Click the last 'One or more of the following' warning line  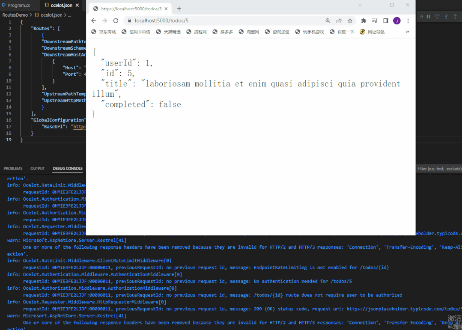242,323
